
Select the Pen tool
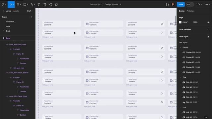tap(32, 4)
